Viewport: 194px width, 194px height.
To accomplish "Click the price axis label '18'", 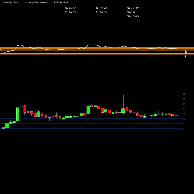I will [x=184, y=114].
